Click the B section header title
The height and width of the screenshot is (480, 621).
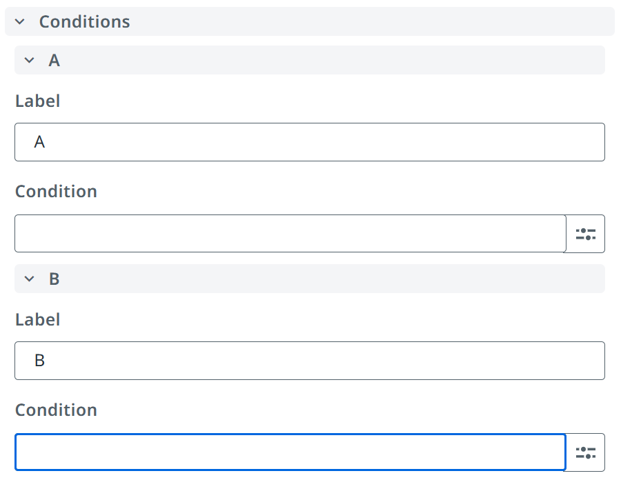(55, 279)
